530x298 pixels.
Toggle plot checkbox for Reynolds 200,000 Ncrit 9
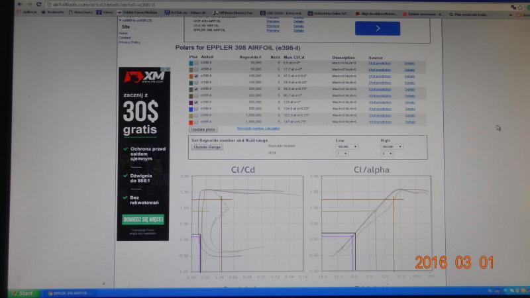tap(195, 89)
